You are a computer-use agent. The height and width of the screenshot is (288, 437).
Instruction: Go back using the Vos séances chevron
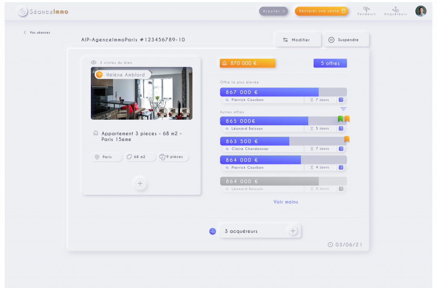(x=25, y=32)
